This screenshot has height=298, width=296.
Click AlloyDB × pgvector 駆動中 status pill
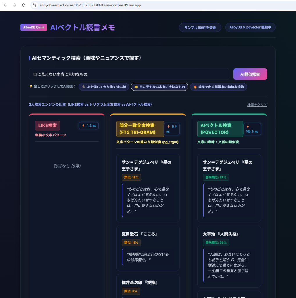point(250,27)
